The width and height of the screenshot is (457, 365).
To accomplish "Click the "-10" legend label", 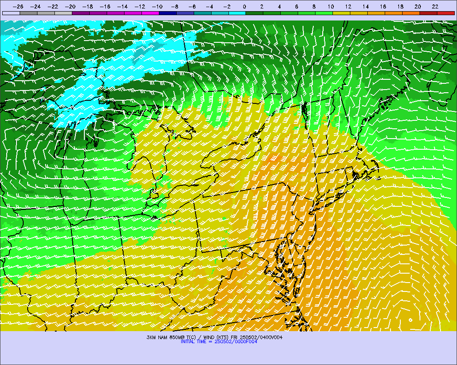I will pyautogui.click(x=158, y=7).
